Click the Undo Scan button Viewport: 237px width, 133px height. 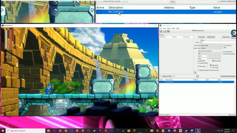pos(226,37)
